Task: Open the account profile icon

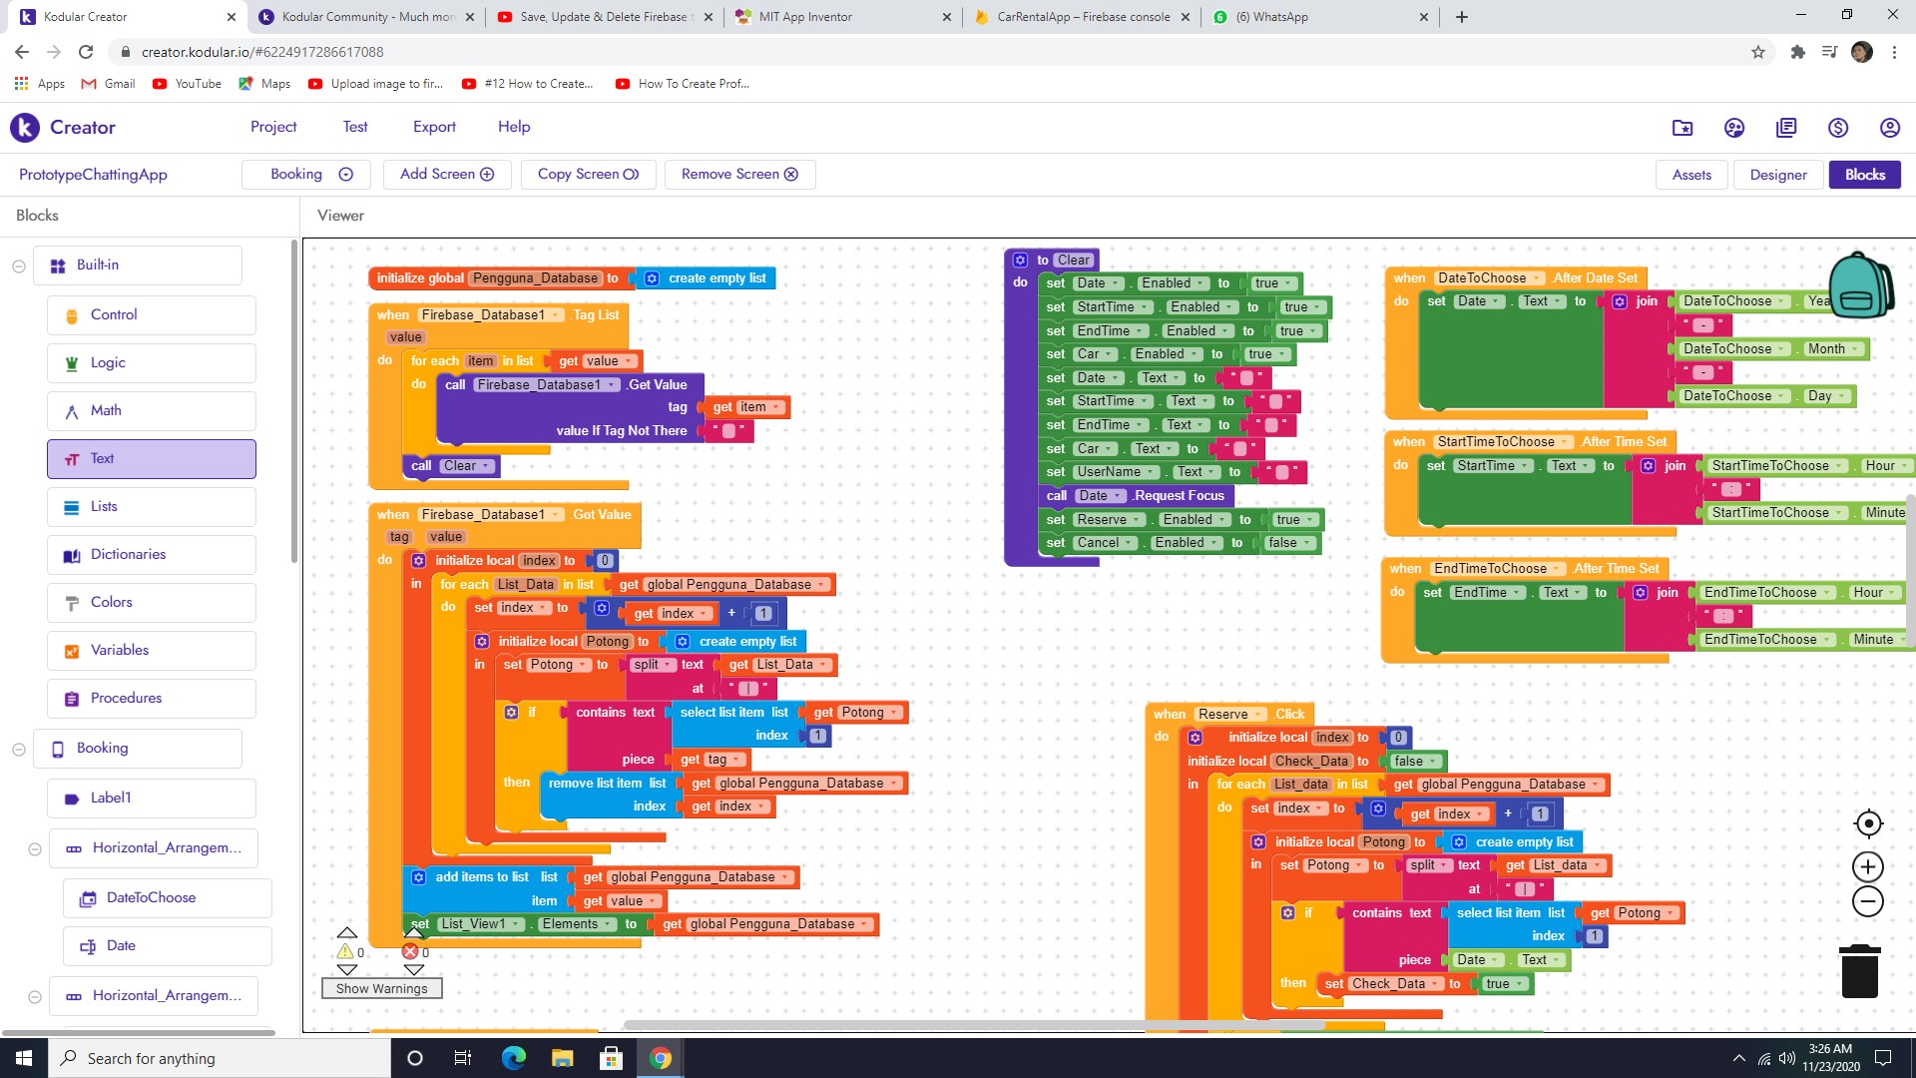Action: (1889, 128)
